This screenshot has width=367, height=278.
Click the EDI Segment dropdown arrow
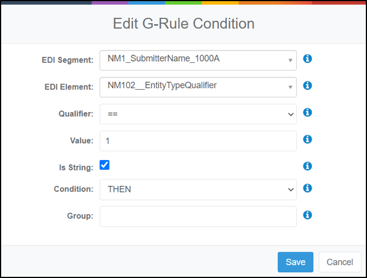point(290,60)
